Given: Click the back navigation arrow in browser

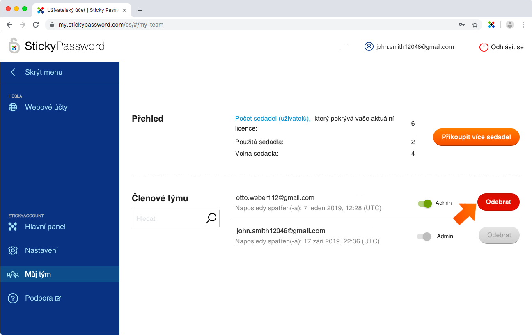Looking at the screenshot, I should click(9, 25).
